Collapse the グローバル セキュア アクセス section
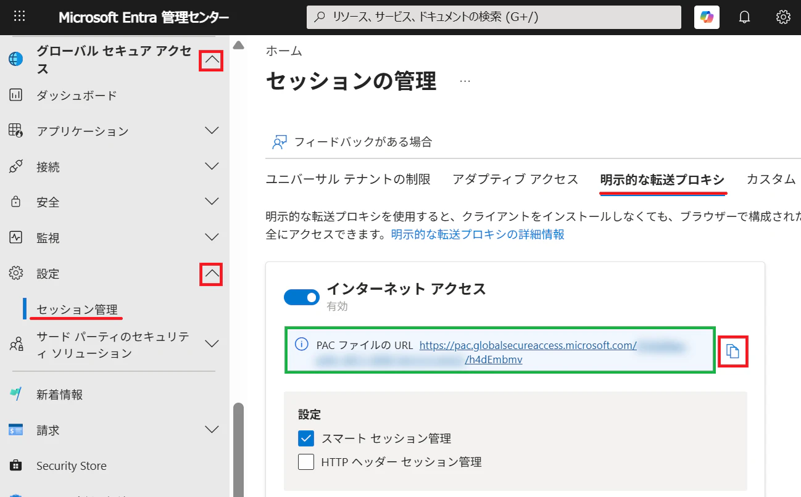Viewport: 801px width, 497px height. pos(212,60)
